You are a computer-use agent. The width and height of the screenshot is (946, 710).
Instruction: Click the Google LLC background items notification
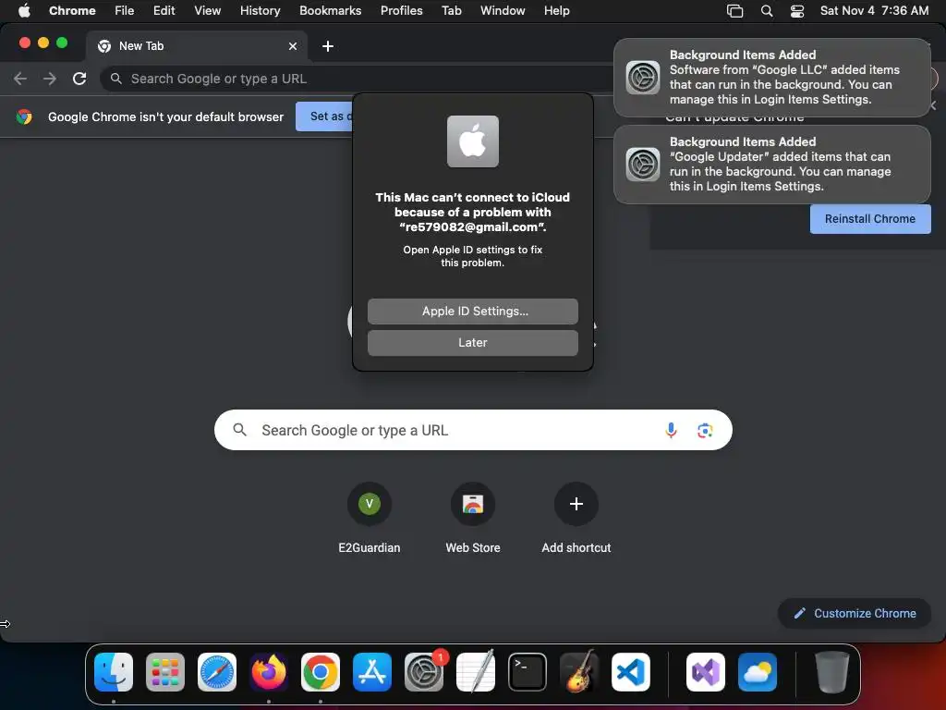pos(772,78)
